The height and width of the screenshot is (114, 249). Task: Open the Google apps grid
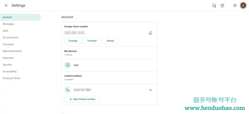pos(235,6)
